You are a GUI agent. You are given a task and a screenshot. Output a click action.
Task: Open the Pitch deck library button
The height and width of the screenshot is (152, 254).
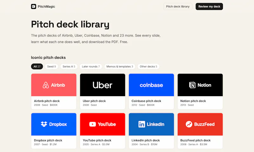coord(178,6)
